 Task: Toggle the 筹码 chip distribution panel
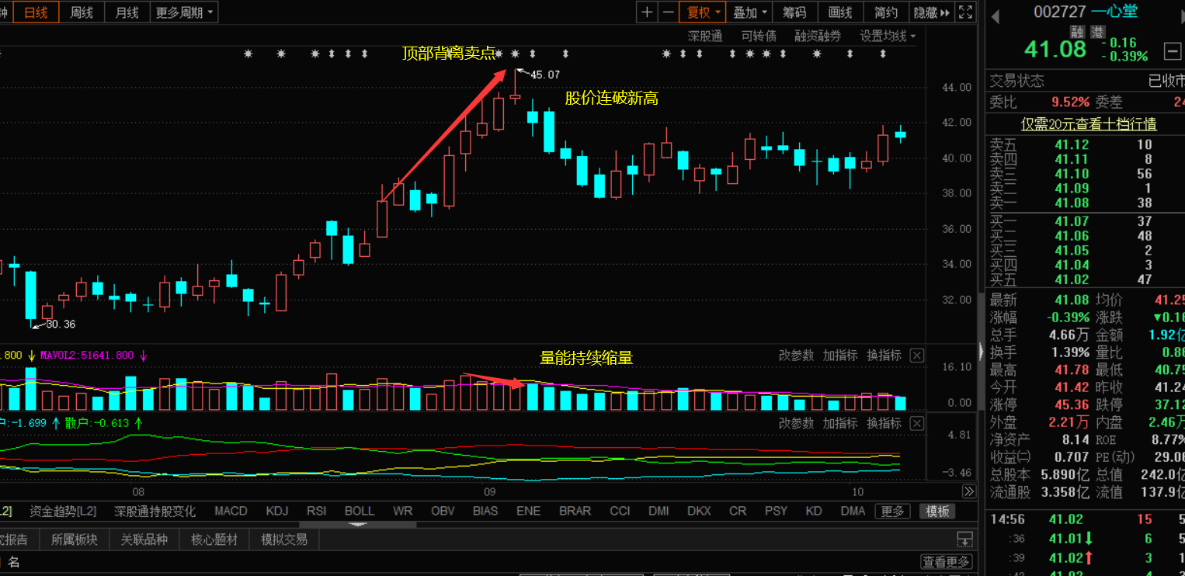point(794,12)
